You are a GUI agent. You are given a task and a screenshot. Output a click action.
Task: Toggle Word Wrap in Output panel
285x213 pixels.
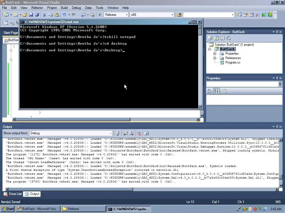146,133
